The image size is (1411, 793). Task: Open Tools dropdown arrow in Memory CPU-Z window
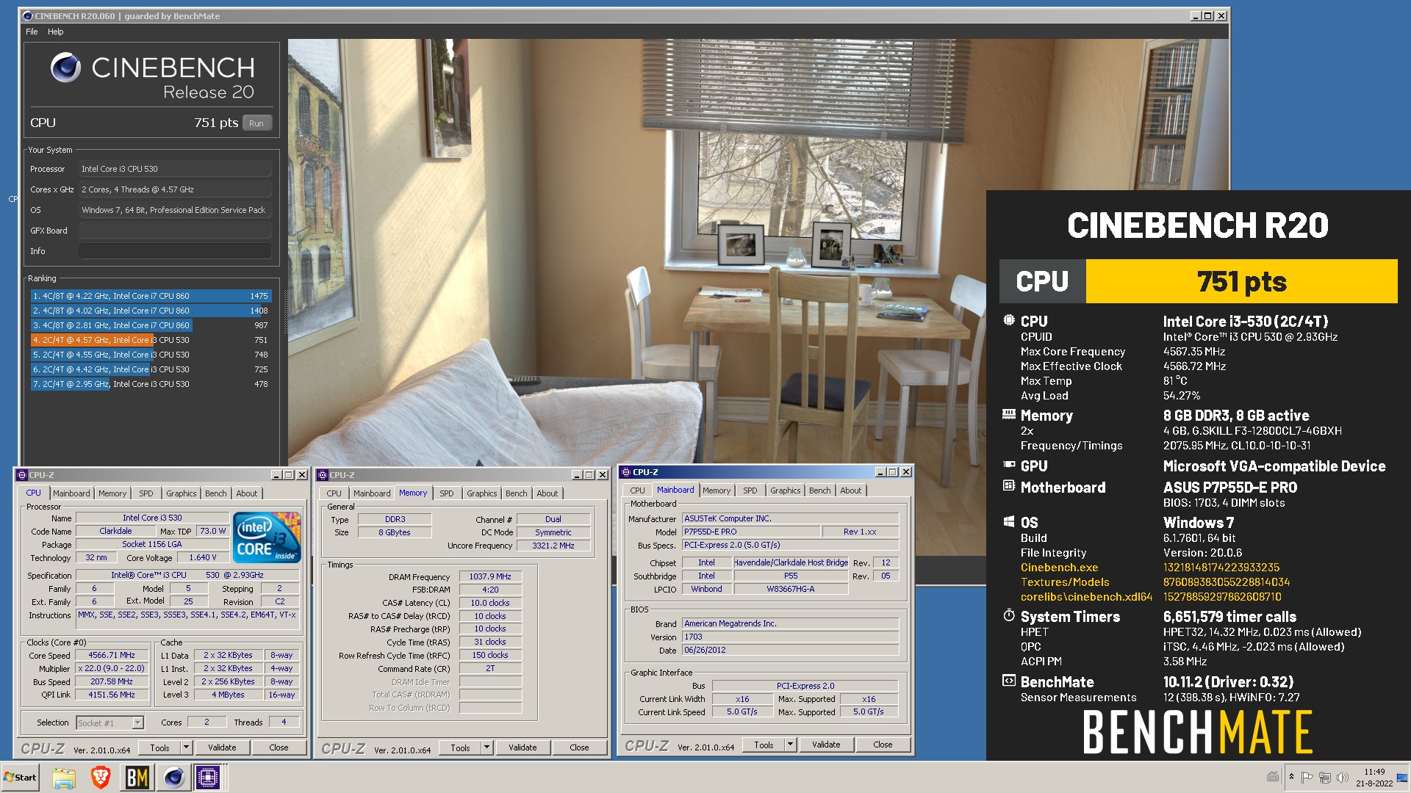pyautogui.click(x=487, y=747)
